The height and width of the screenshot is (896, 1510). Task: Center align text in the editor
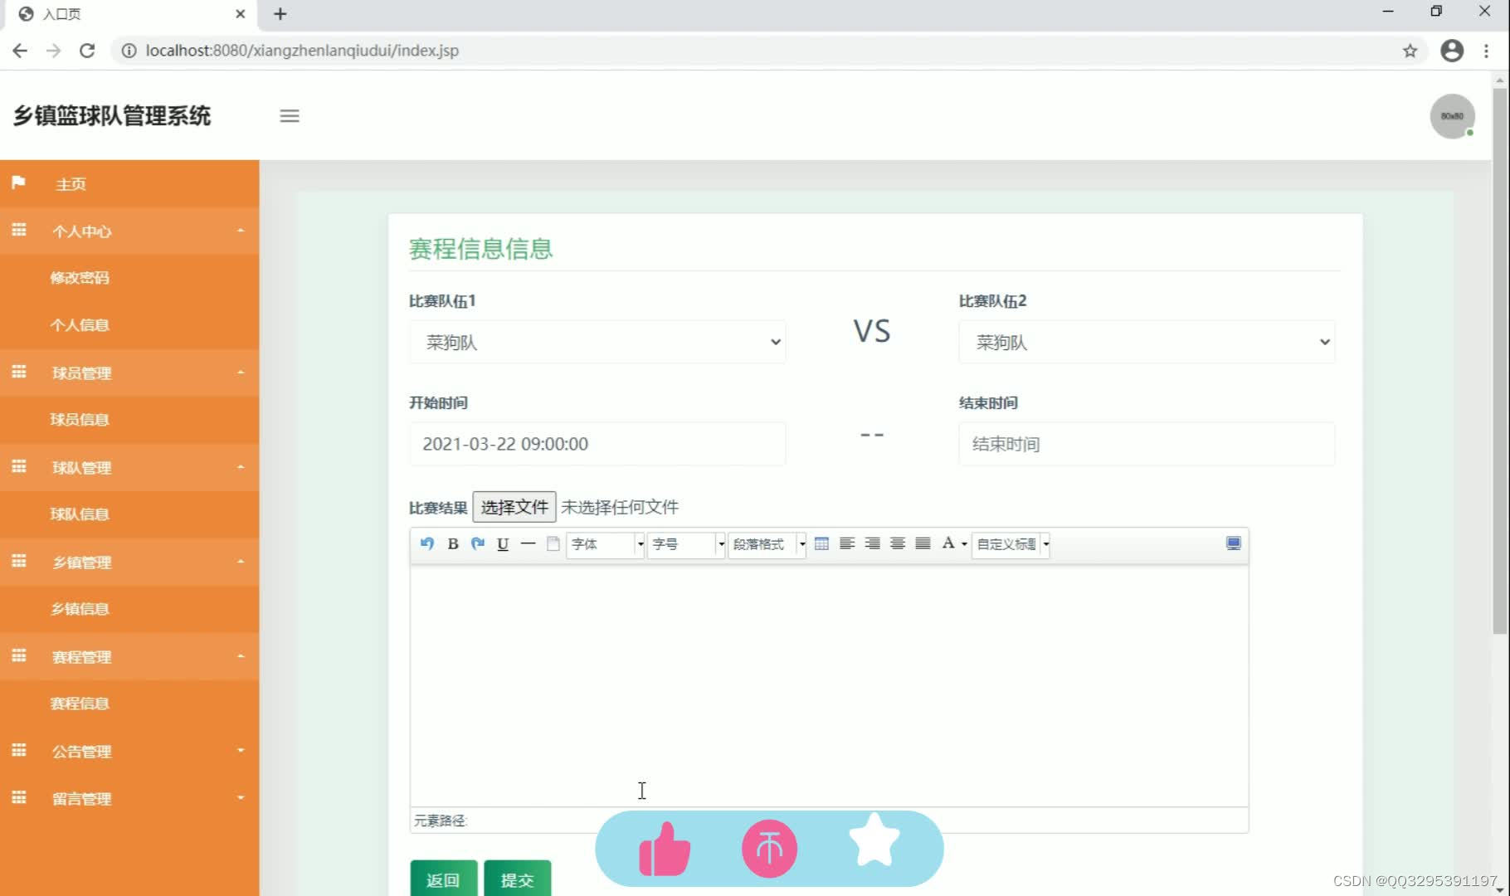(898, 543)
